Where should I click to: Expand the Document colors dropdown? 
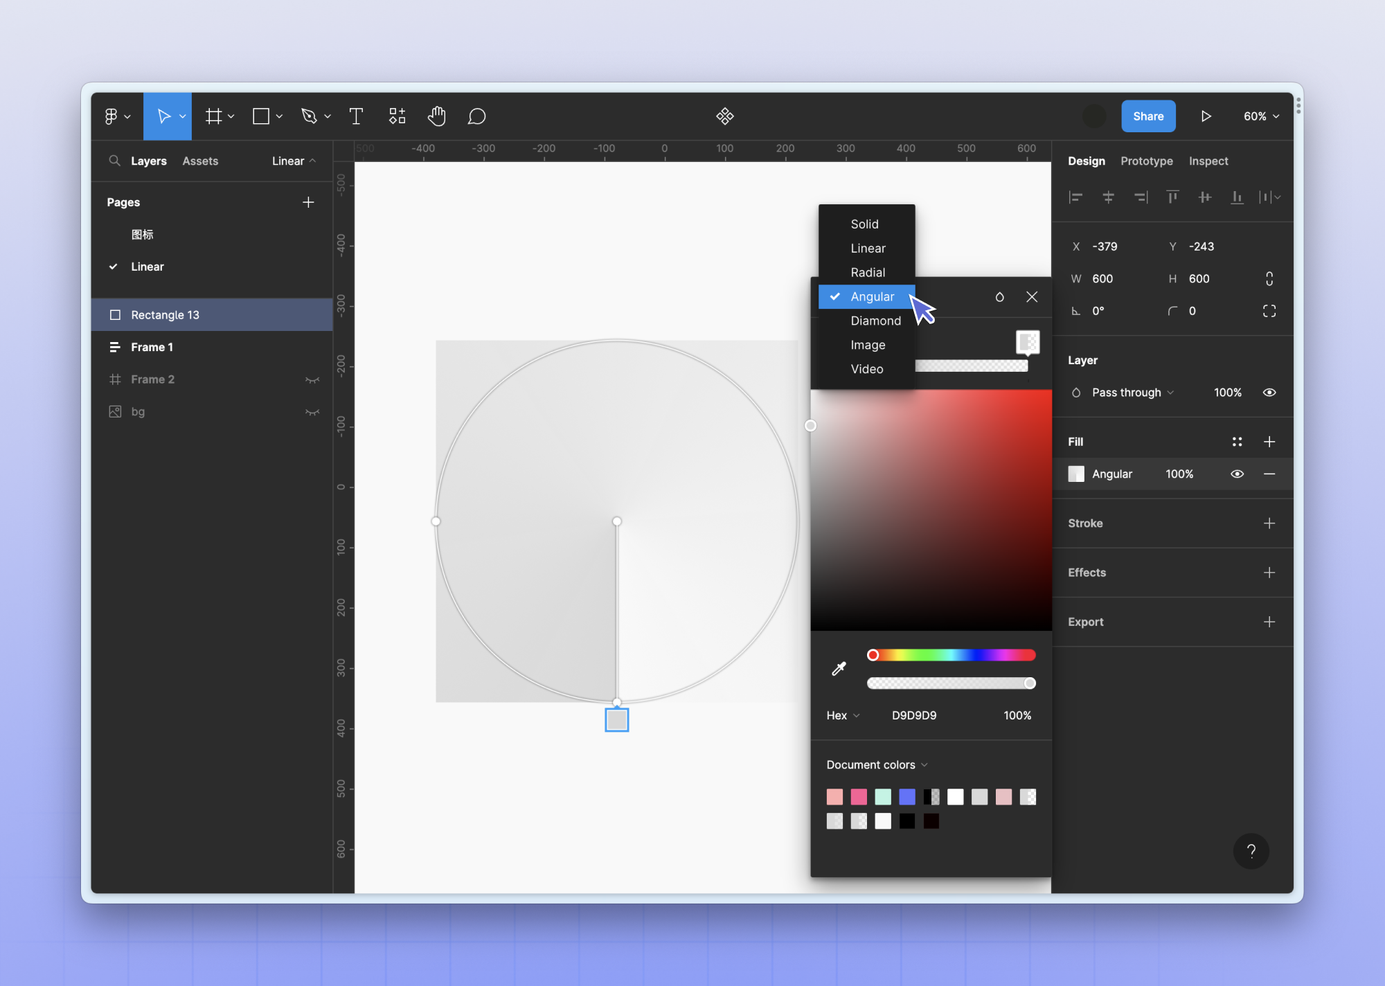(x=877, y=765)
